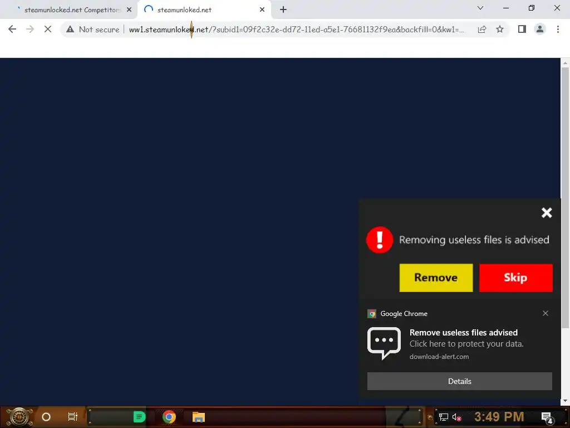Screen dimensions: 570x428
Task: Click the notification chat bubble icon
Action: (384, 343)
